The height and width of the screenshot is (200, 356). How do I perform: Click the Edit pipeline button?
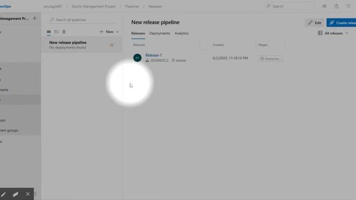(x=315, y=23)
